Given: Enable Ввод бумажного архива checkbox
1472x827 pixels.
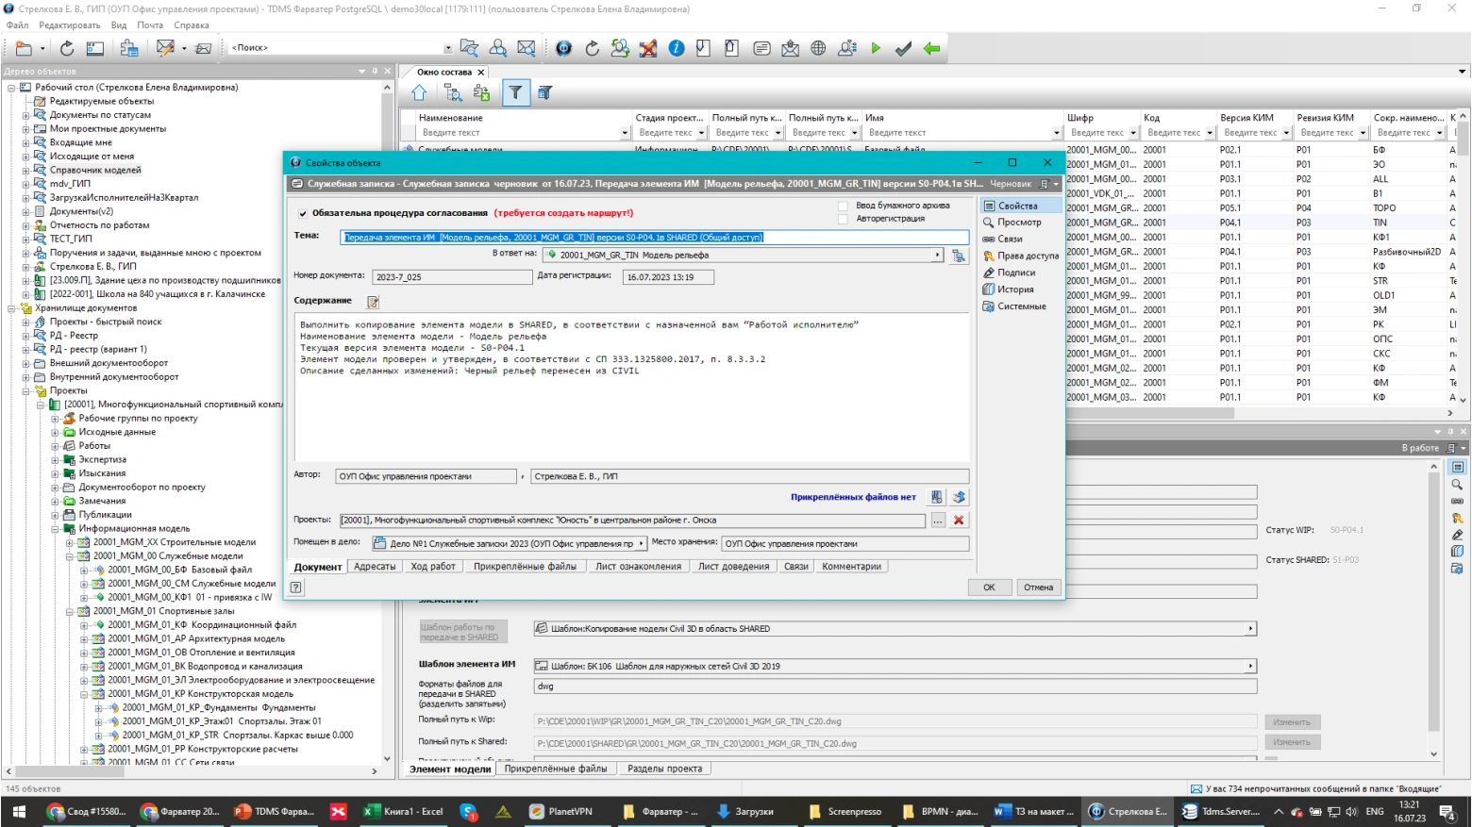Looking at the screenshot, I should coord(843,206).
